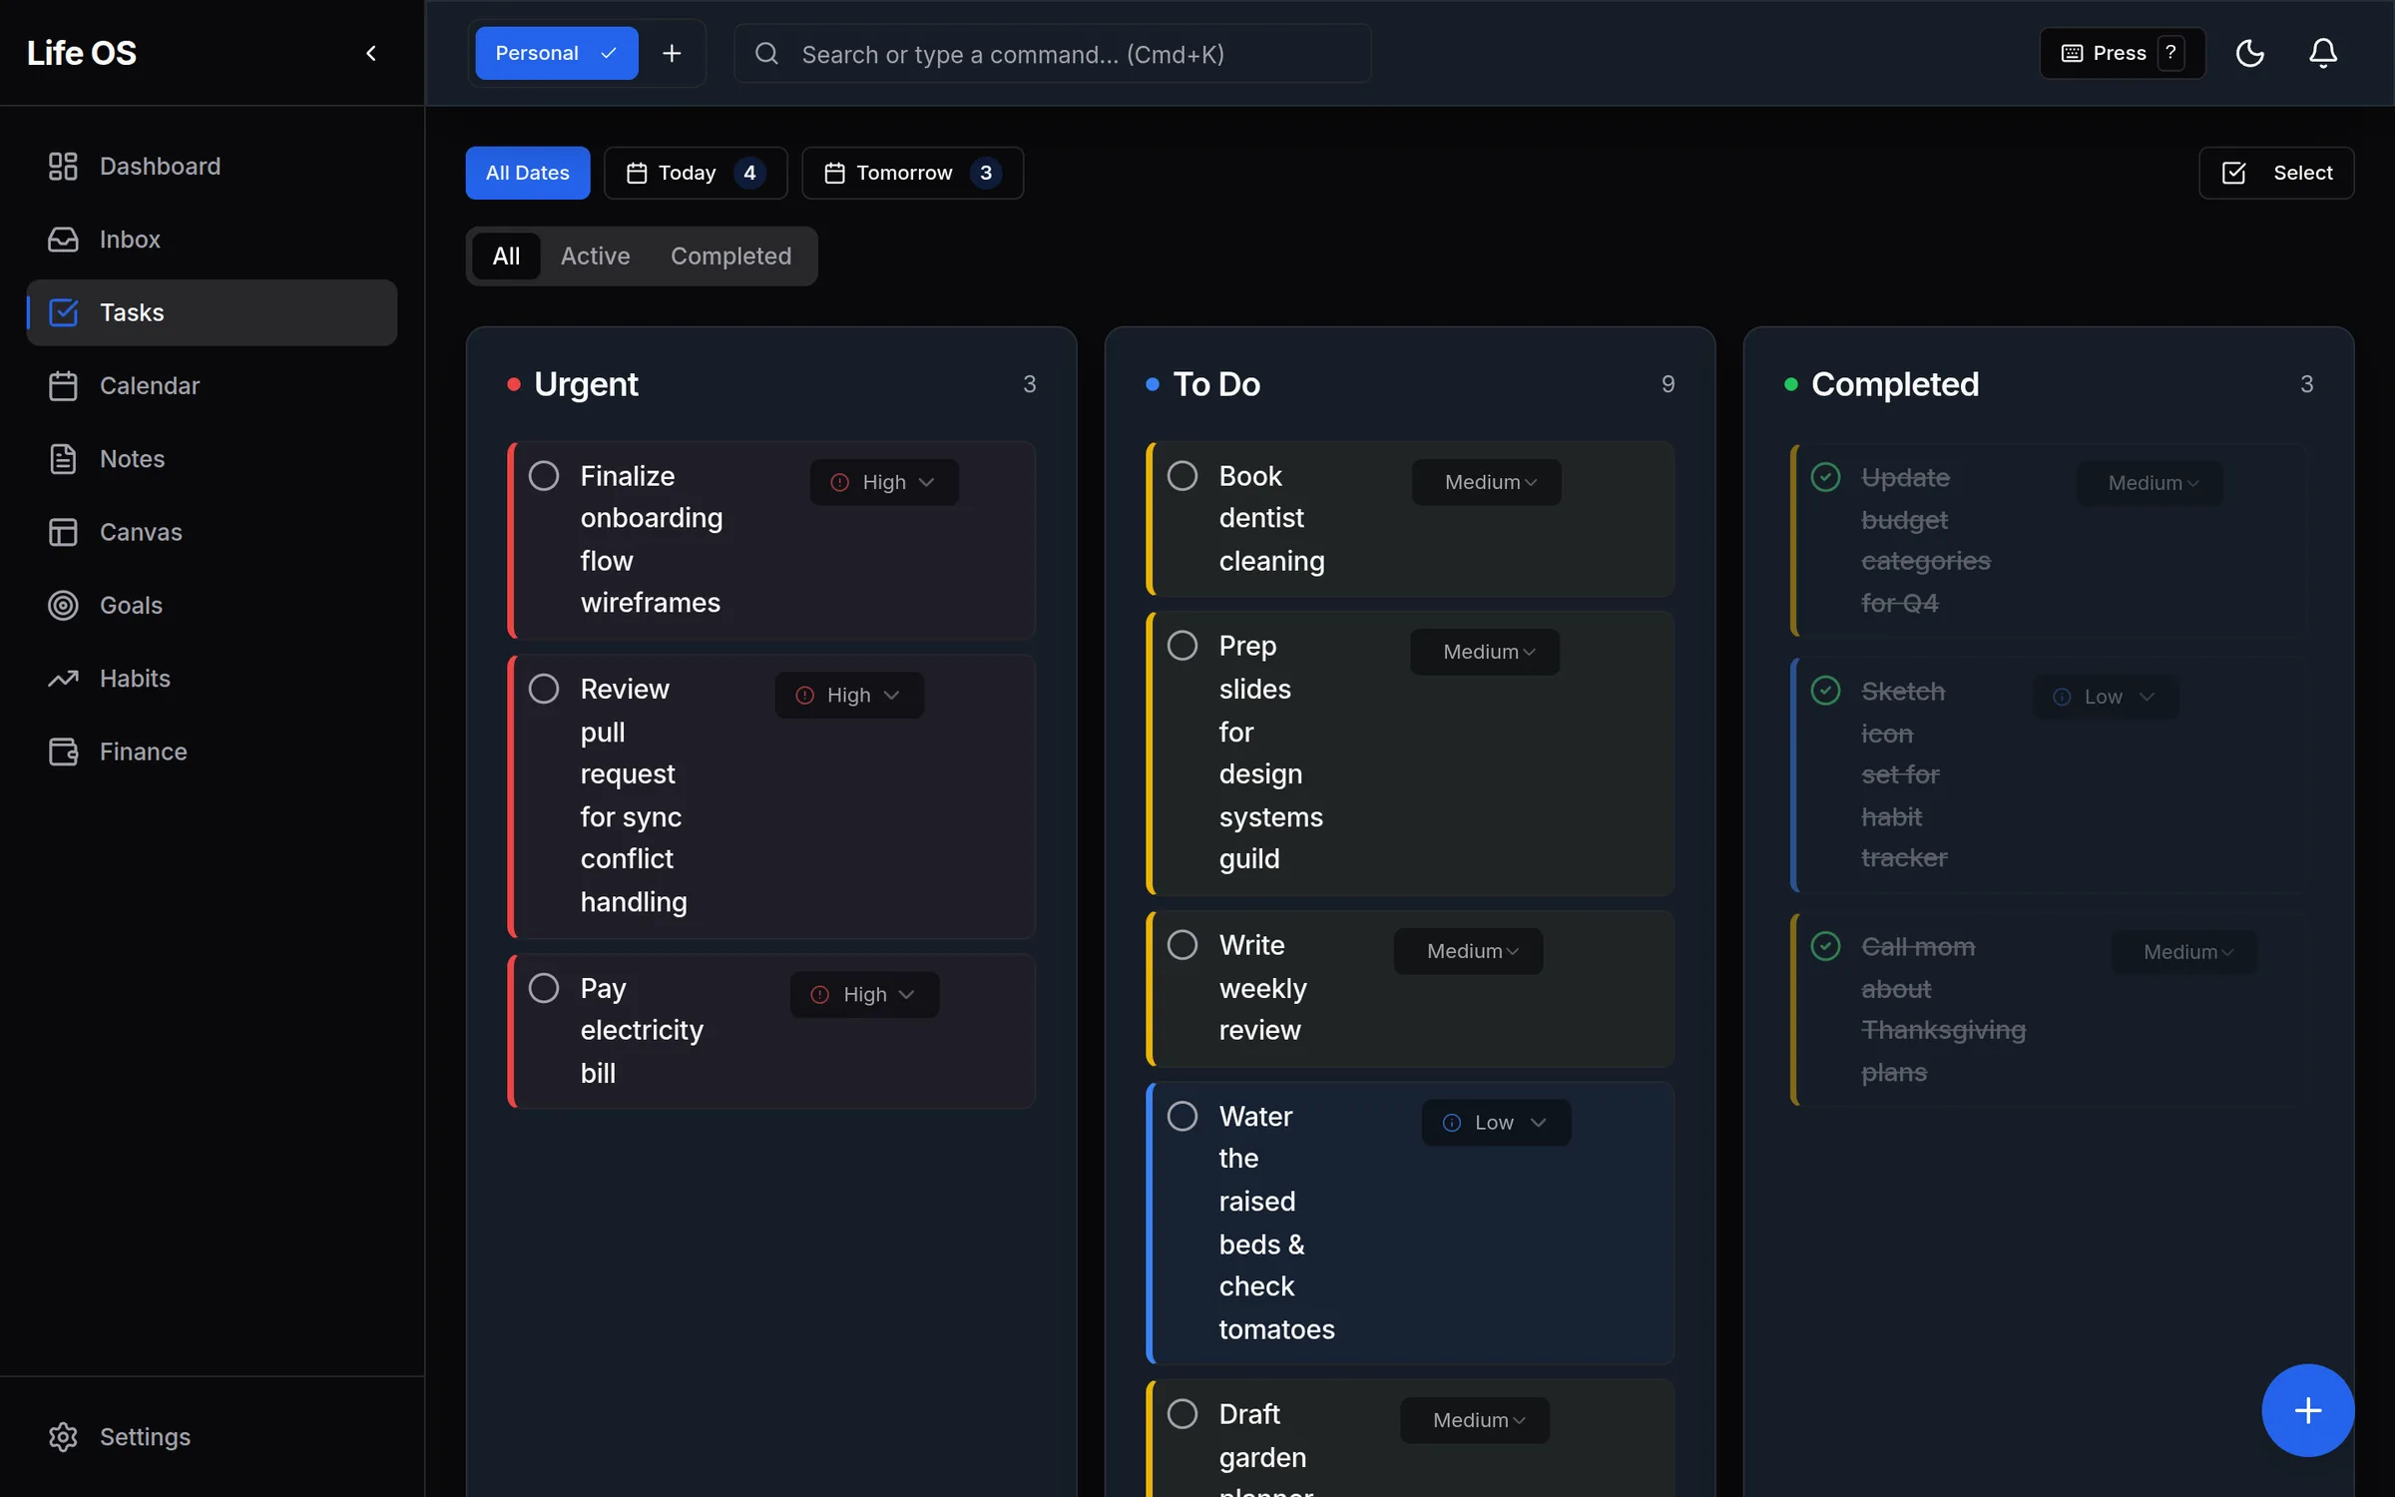Screen dimensions: 2395x1497
Task: Toggle dark mode with the moon icon
Action: pos(2249,53)
